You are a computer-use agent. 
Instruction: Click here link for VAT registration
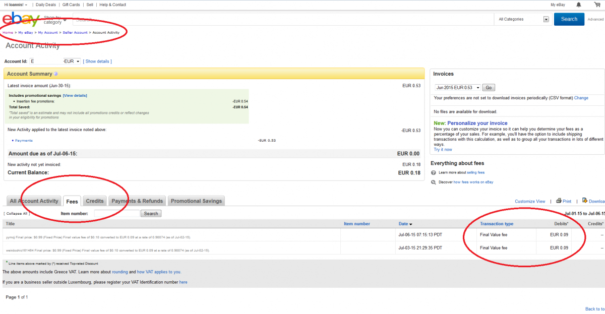pyautogui.click(x=184, y=282)
